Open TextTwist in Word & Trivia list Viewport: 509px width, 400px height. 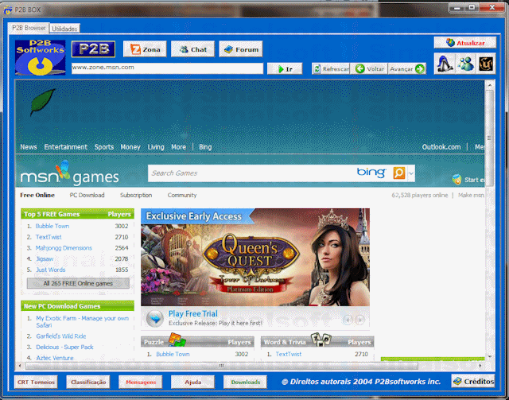pos(288,354)
